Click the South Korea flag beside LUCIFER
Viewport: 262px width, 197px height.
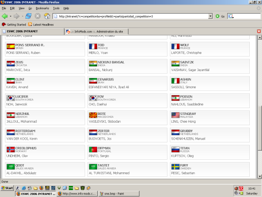11,98
